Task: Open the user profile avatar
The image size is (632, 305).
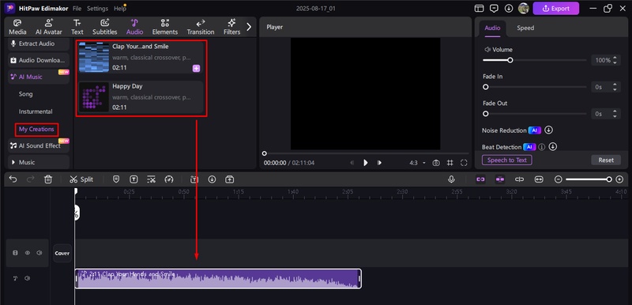Action: pyautogui.click(x=524, y=9)
